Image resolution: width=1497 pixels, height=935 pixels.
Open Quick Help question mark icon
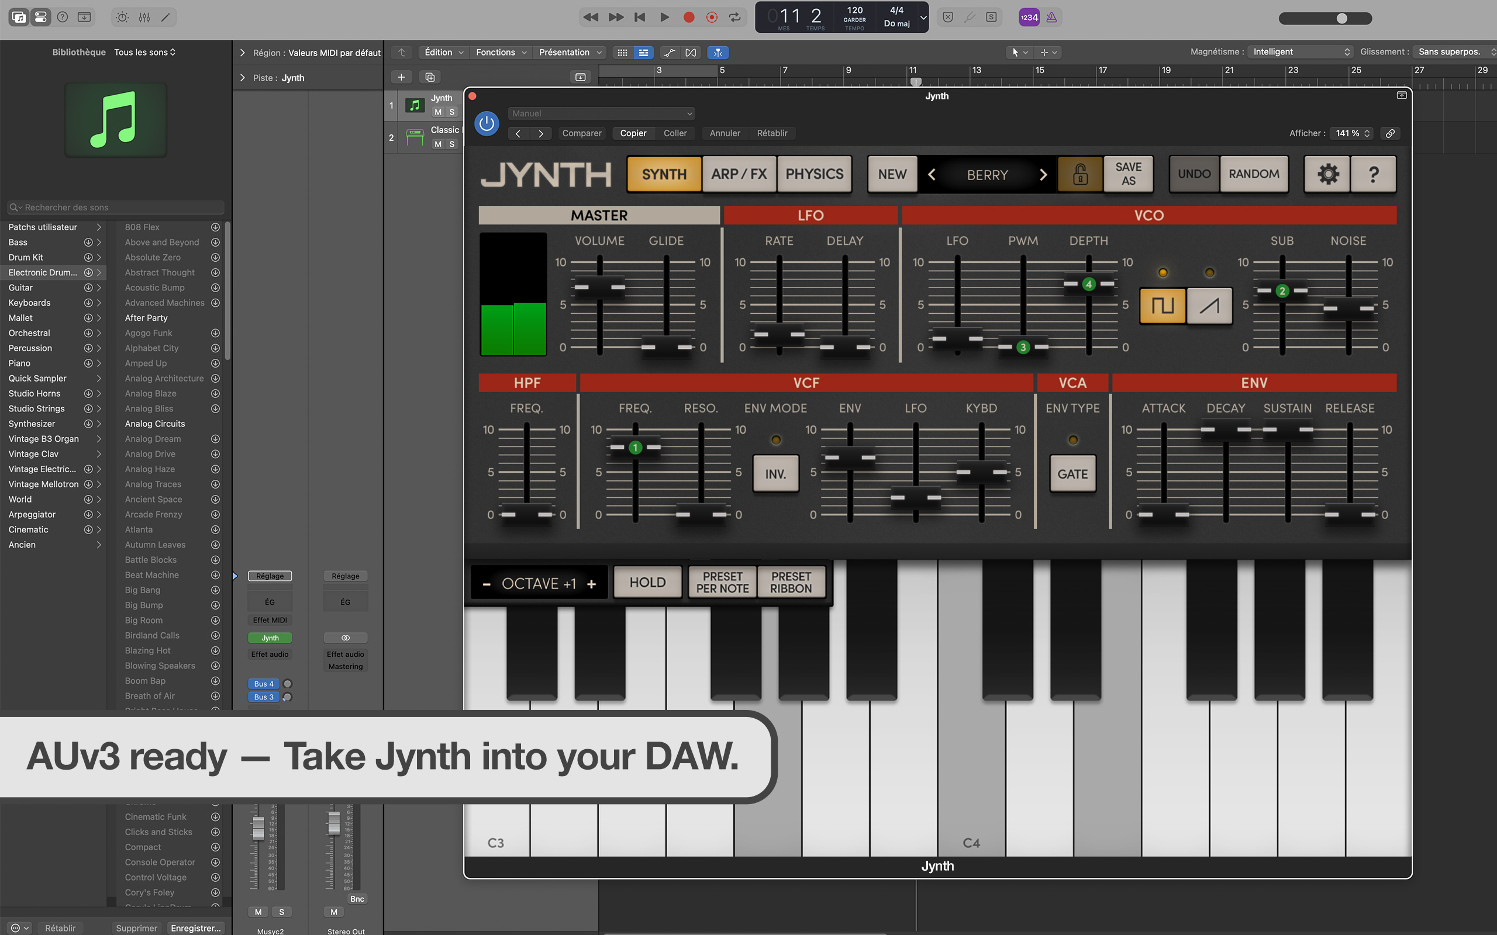[63, 18]
